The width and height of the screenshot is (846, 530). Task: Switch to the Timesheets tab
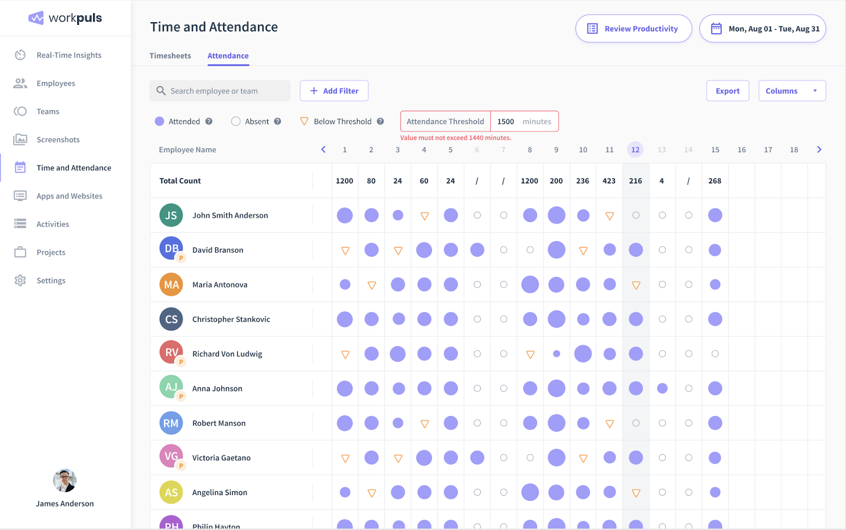(x=170, y=55)
